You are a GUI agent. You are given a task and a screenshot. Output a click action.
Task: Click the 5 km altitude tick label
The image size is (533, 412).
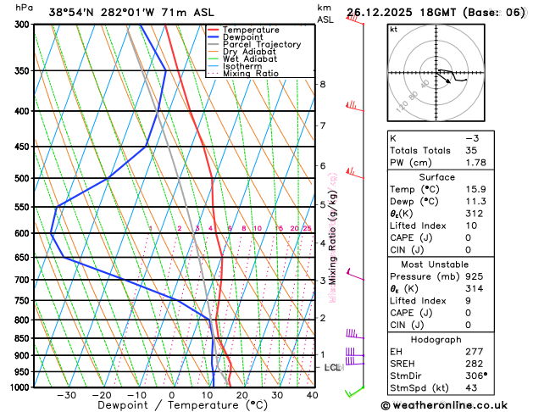coord(323,205)
